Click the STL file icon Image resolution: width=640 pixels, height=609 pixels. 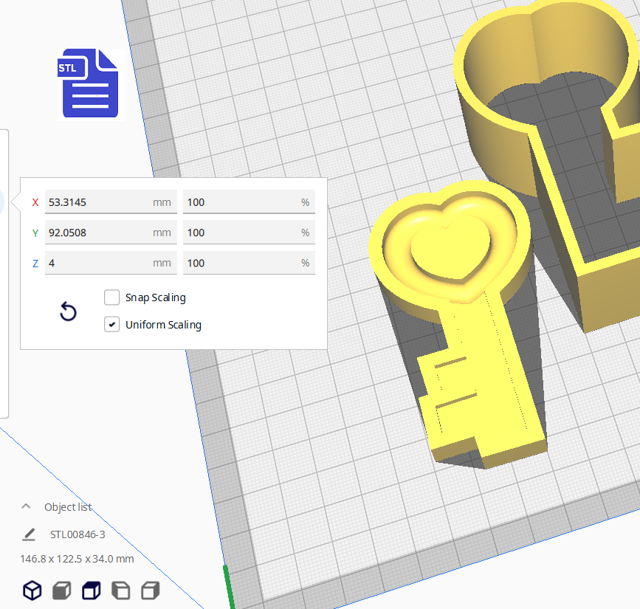tap(90, 83)
